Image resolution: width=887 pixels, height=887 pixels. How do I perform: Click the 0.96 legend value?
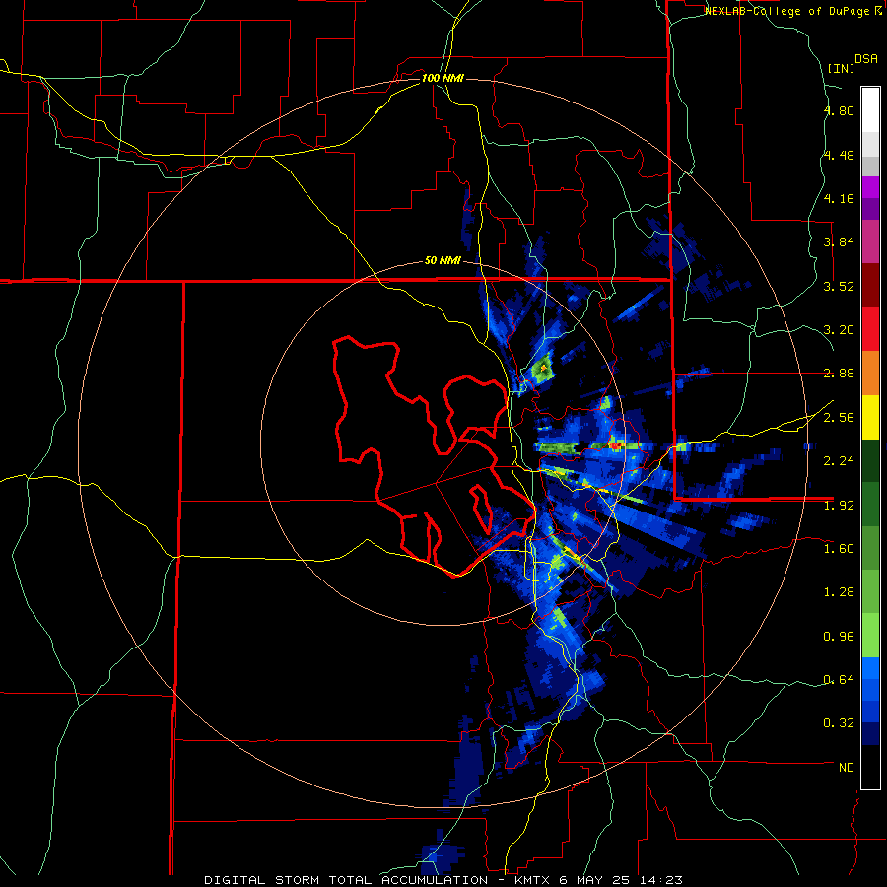(839, 637)
